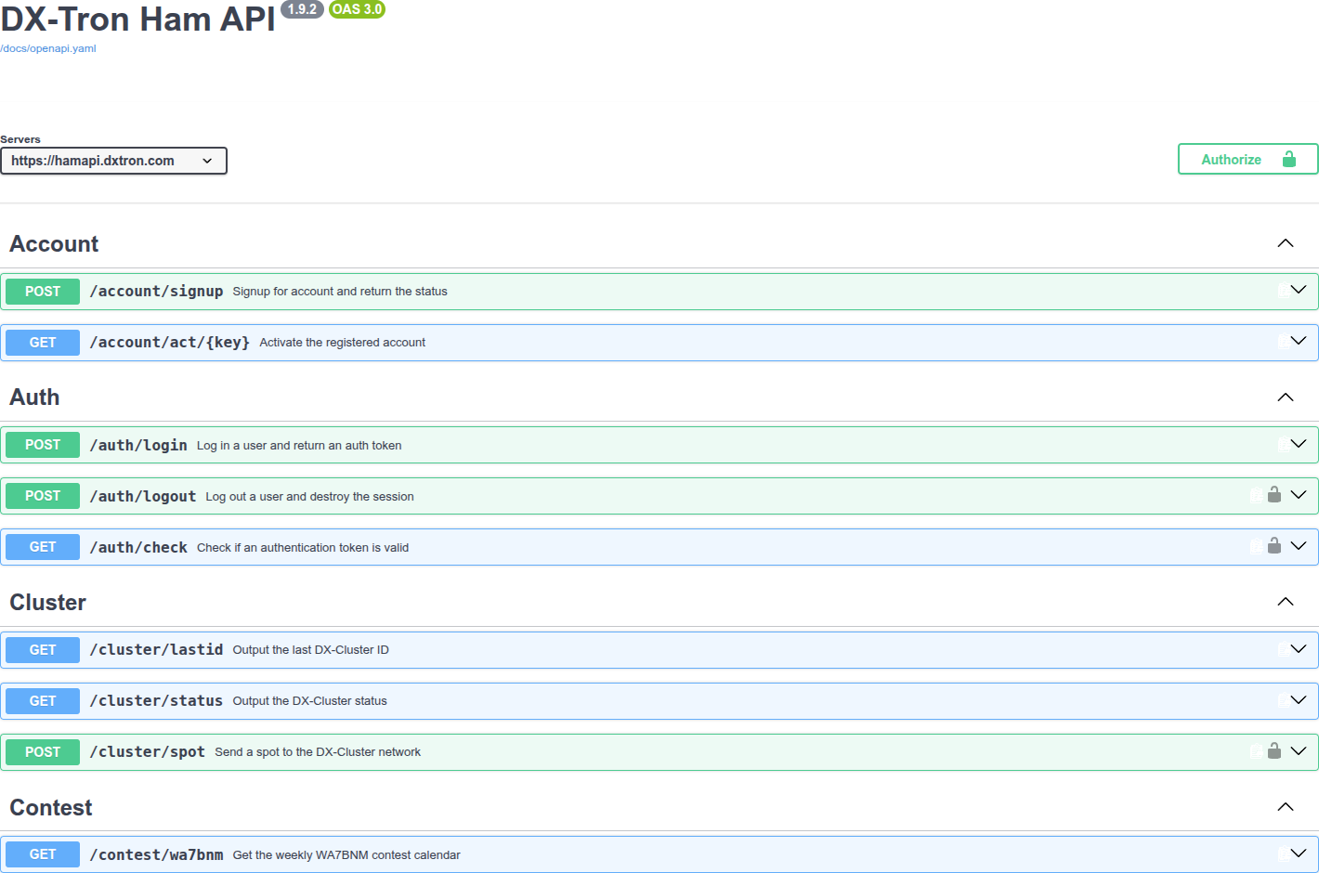Click the lock icon on /auth/logout row
Screen dimensions: 1319x873
coord(1274,495)
